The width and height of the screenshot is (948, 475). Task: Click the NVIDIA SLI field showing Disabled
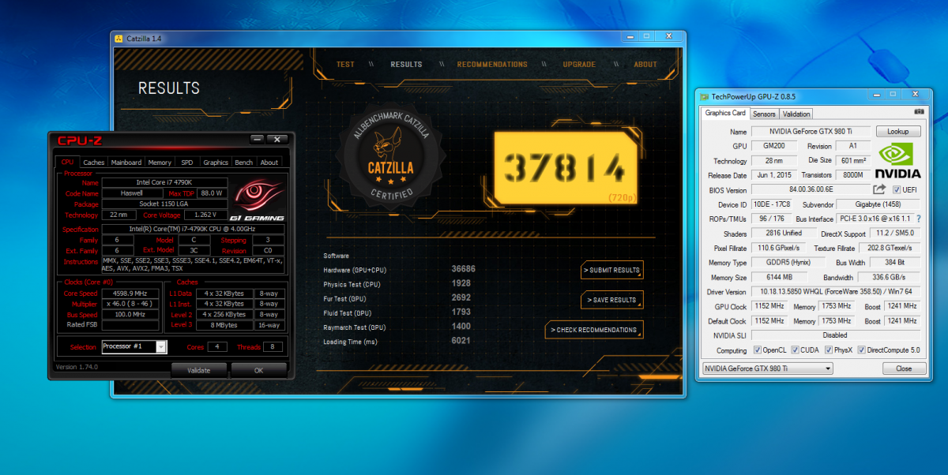click(835, 335)
